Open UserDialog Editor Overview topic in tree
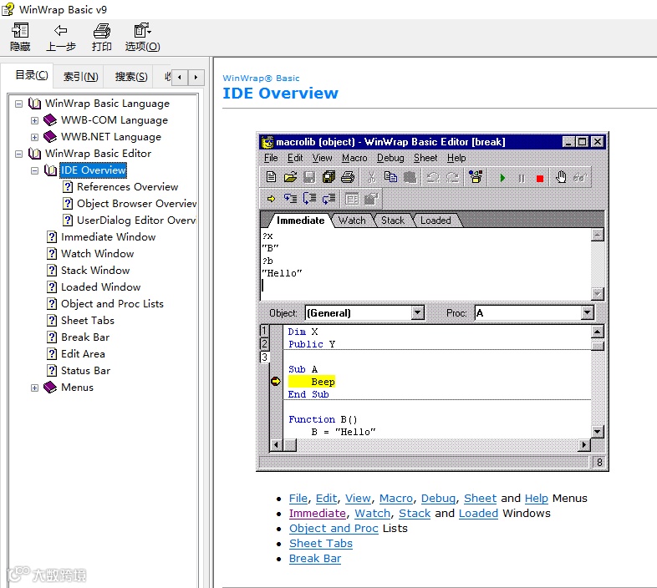 [x=136, y=220]
